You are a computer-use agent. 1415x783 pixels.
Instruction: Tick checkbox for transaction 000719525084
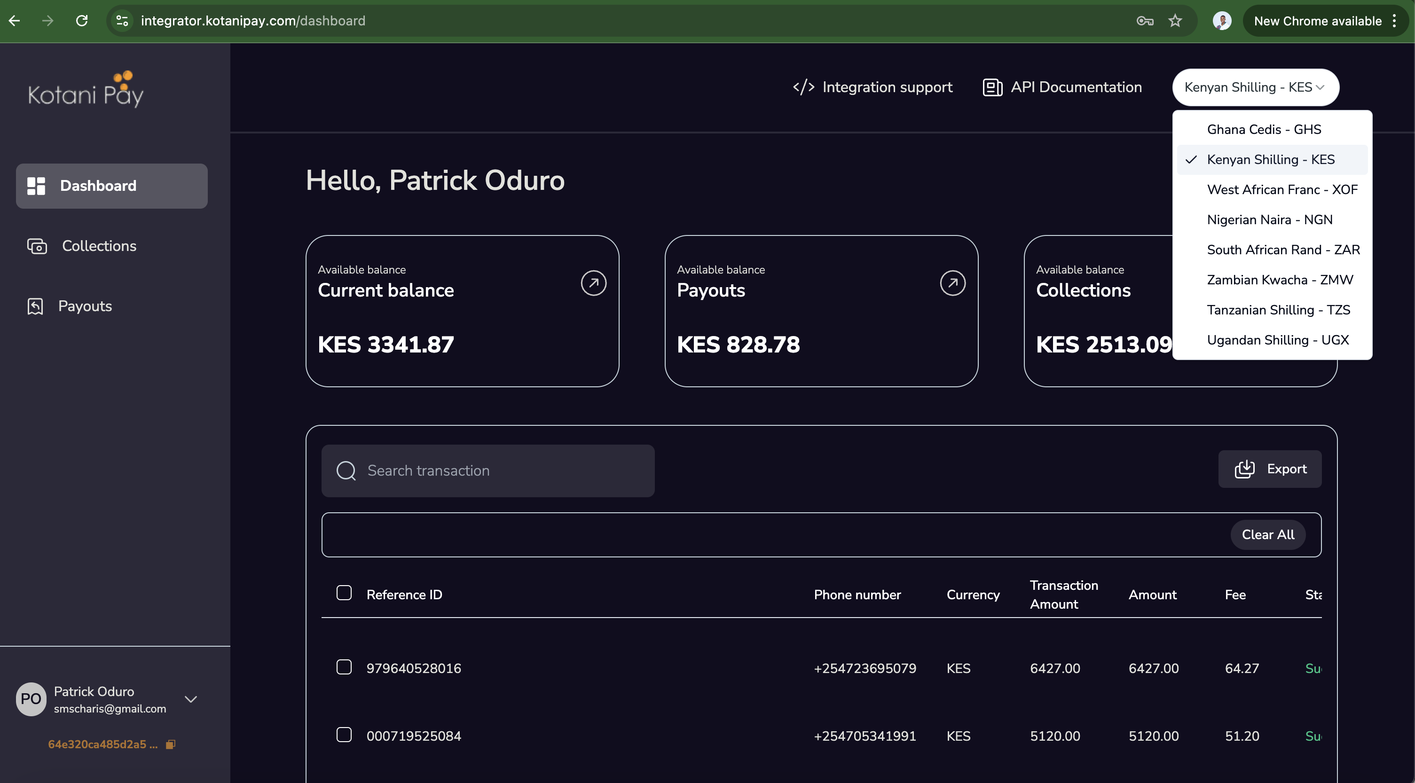344,735
